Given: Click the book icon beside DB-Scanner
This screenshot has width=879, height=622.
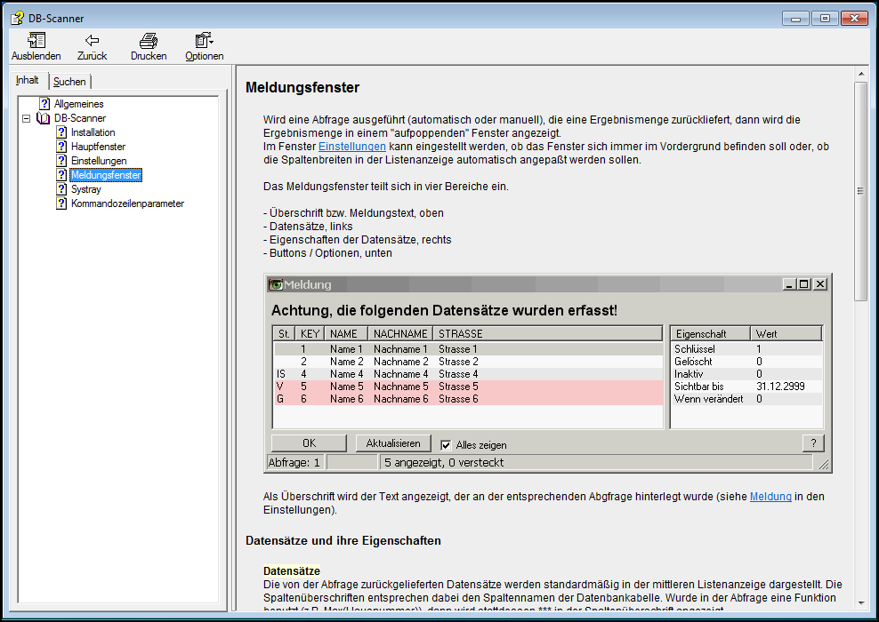Looking at the screenshot, I should tap(44, 118).
